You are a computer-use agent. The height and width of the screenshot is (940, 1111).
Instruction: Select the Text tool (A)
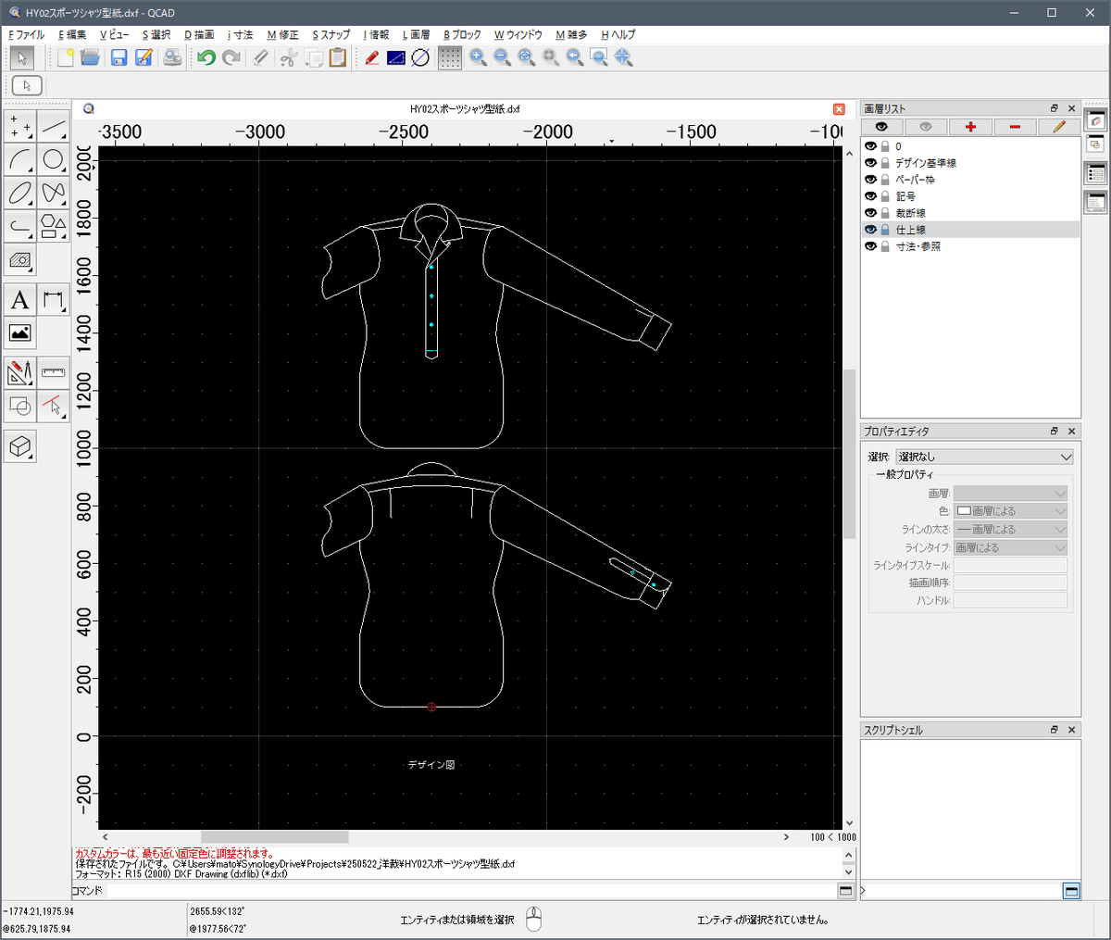20,299
